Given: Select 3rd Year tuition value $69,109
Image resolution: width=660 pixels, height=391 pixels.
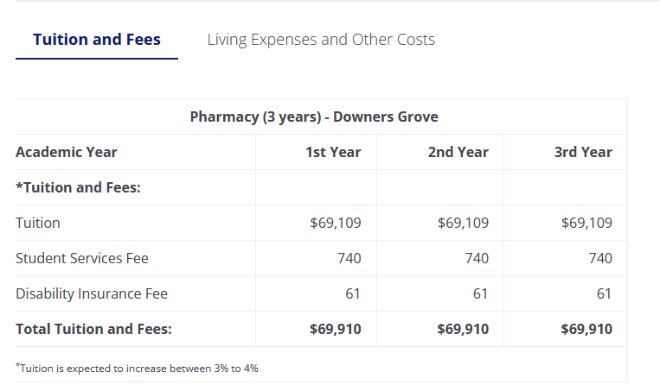Looking at the screenshot, I should click(x=586, y=223).
